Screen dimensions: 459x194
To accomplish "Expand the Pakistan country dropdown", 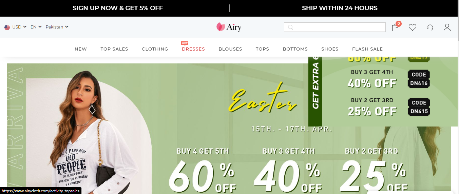I will [57, 27].
